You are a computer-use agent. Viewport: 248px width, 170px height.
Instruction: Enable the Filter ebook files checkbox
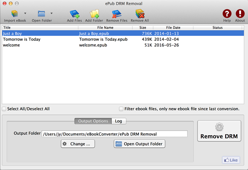pyautogui.click(x=121, y=109)
